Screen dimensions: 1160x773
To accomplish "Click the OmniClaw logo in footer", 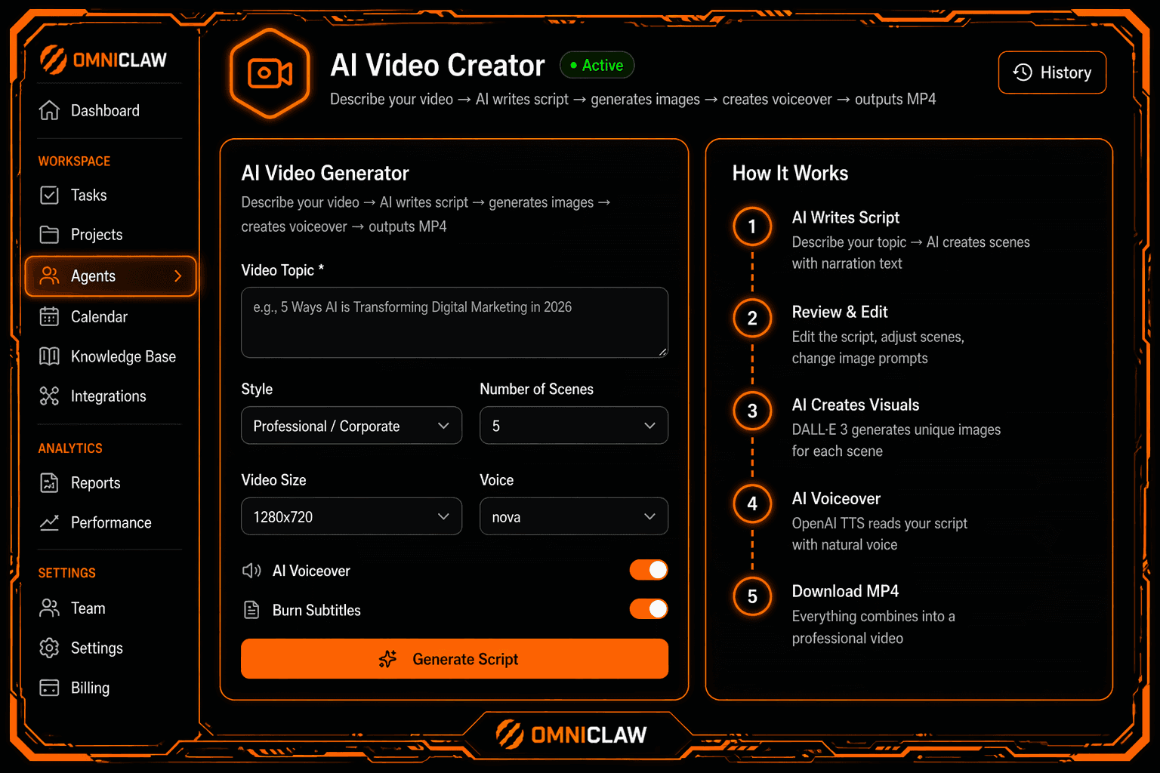I will click(x=572, y=735).
